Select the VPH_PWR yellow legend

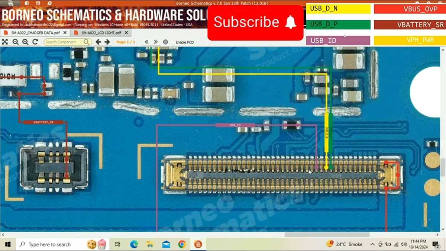point(410,41)
